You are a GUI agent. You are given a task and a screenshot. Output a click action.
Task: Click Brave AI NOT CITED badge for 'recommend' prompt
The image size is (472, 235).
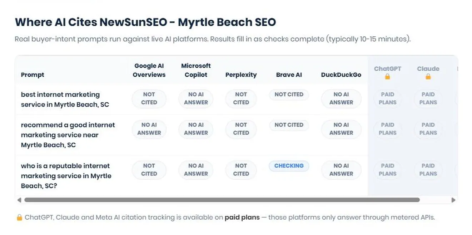click(x=289, y=125)
